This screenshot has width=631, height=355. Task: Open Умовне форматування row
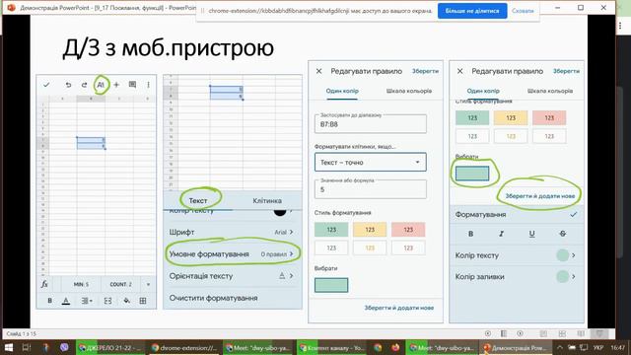(x=233, y=254)
